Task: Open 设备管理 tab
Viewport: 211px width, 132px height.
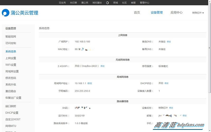Action: click(157, 12)
